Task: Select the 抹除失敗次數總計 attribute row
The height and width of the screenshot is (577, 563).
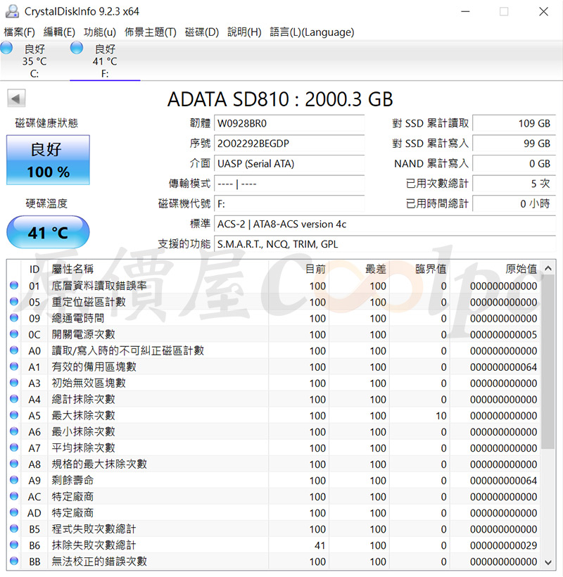Action: point(274,545)
